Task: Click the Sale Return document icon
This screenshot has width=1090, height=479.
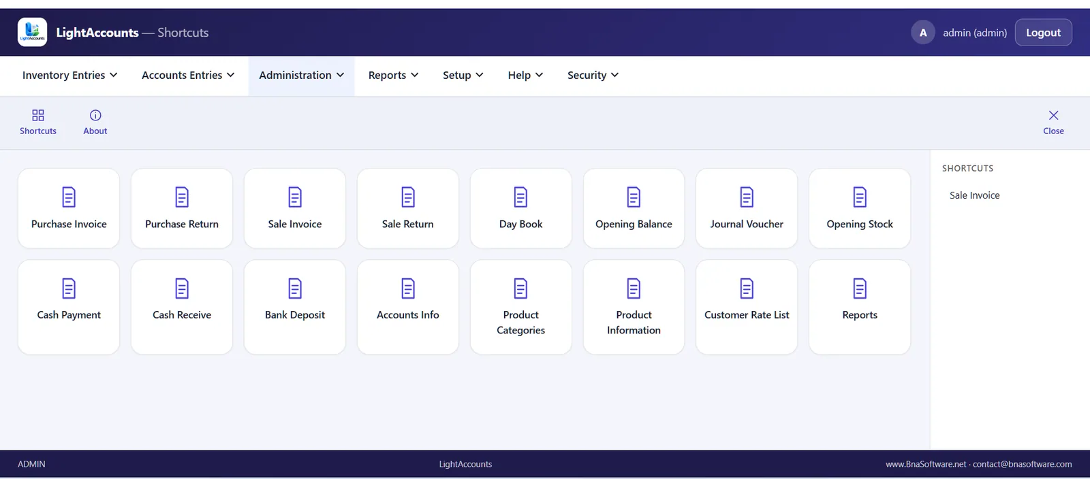Action: tap(408, 197)
